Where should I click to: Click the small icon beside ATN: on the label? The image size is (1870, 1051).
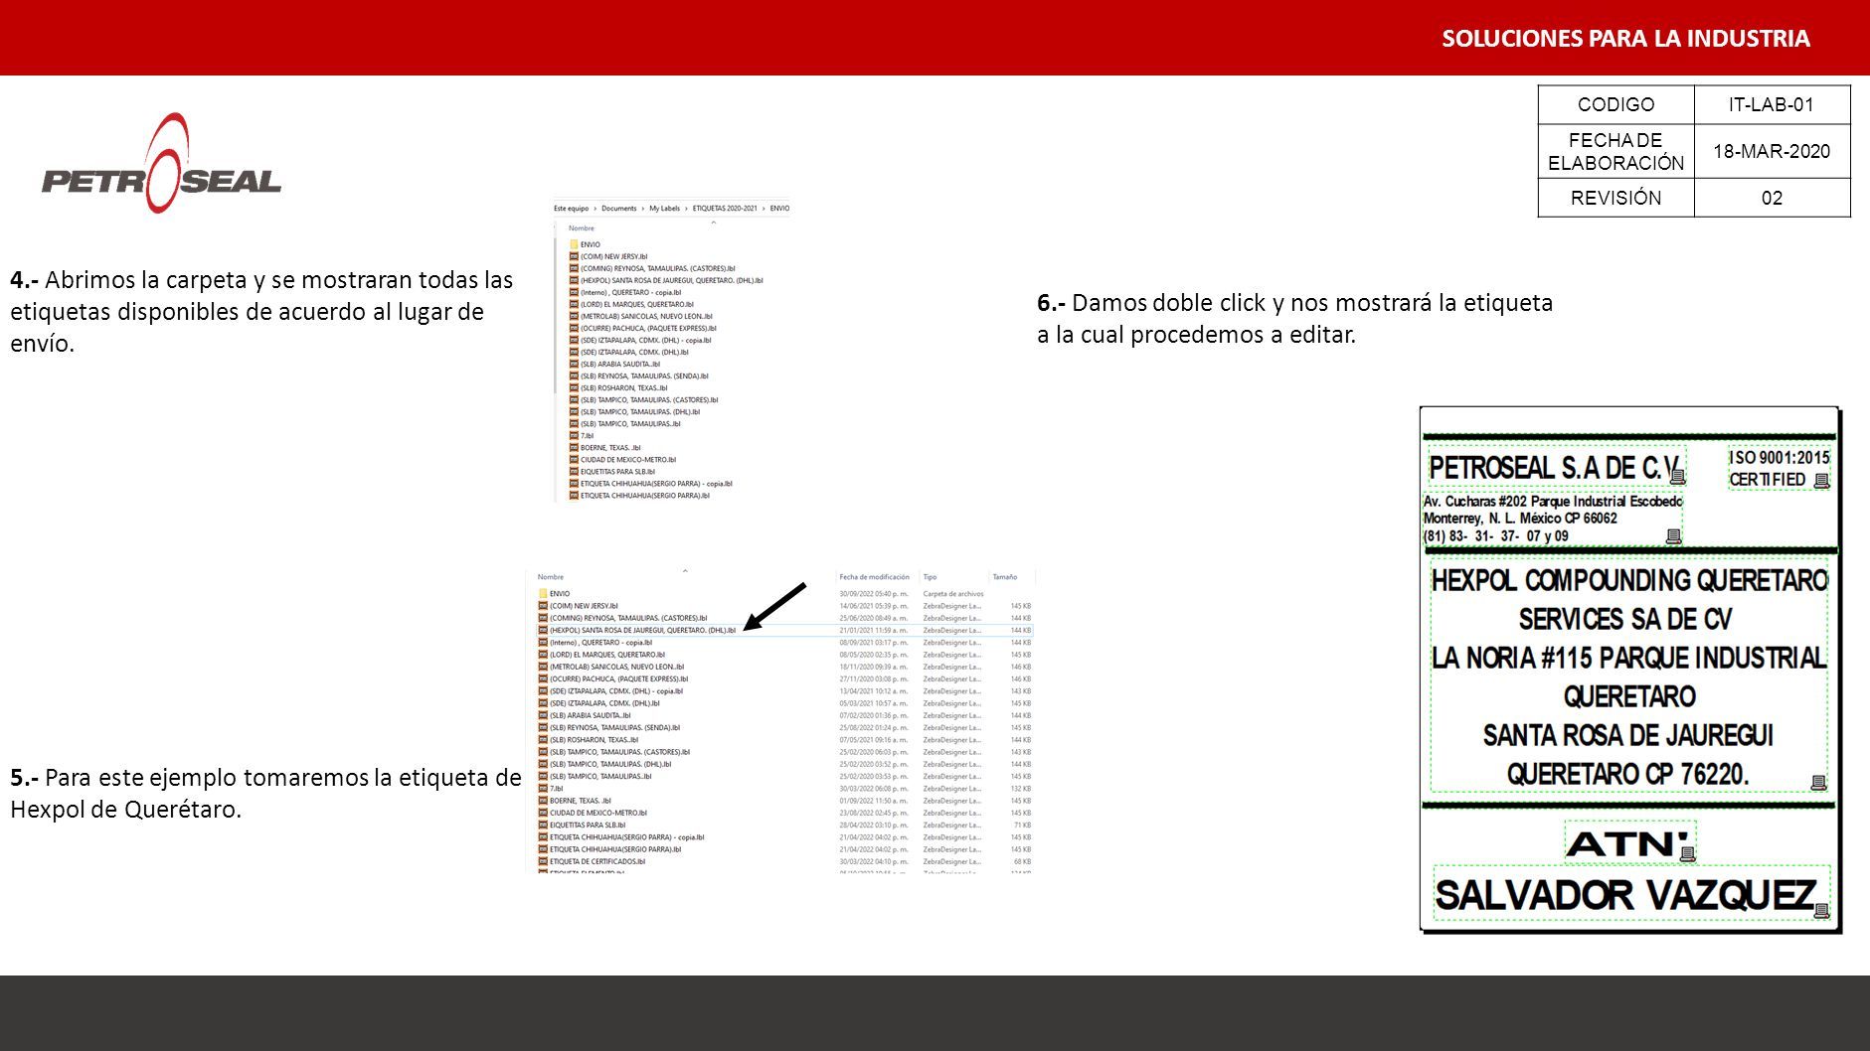[1686, 852]
